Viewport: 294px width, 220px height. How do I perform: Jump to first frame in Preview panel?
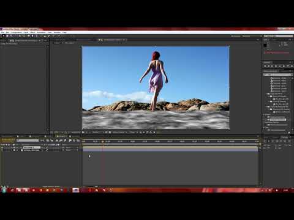point(265,66)
